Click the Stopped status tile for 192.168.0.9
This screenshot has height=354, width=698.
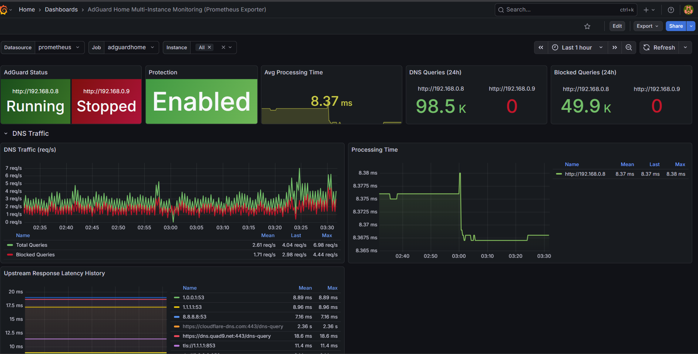(107, 101)
